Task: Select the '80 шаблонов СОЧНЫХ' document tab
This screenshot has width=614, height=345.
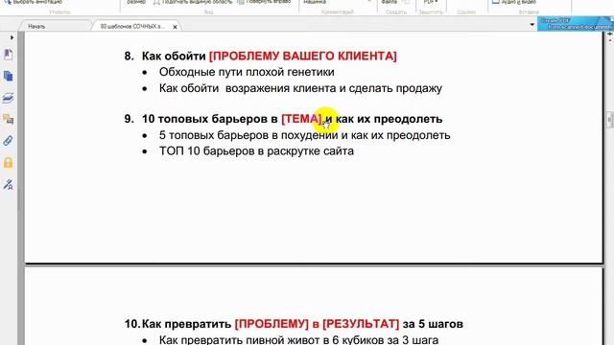Action: [132, 26]
